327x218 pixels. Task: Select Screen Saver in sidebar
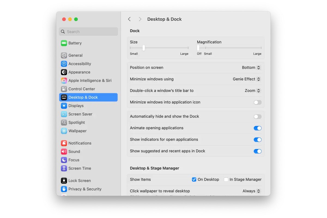88,114
